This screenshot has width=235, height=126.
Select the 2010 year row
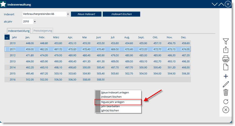[x=98, y=43]
